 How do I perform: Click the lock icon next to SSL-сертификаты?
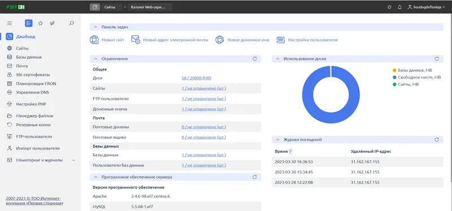(10, 74)
